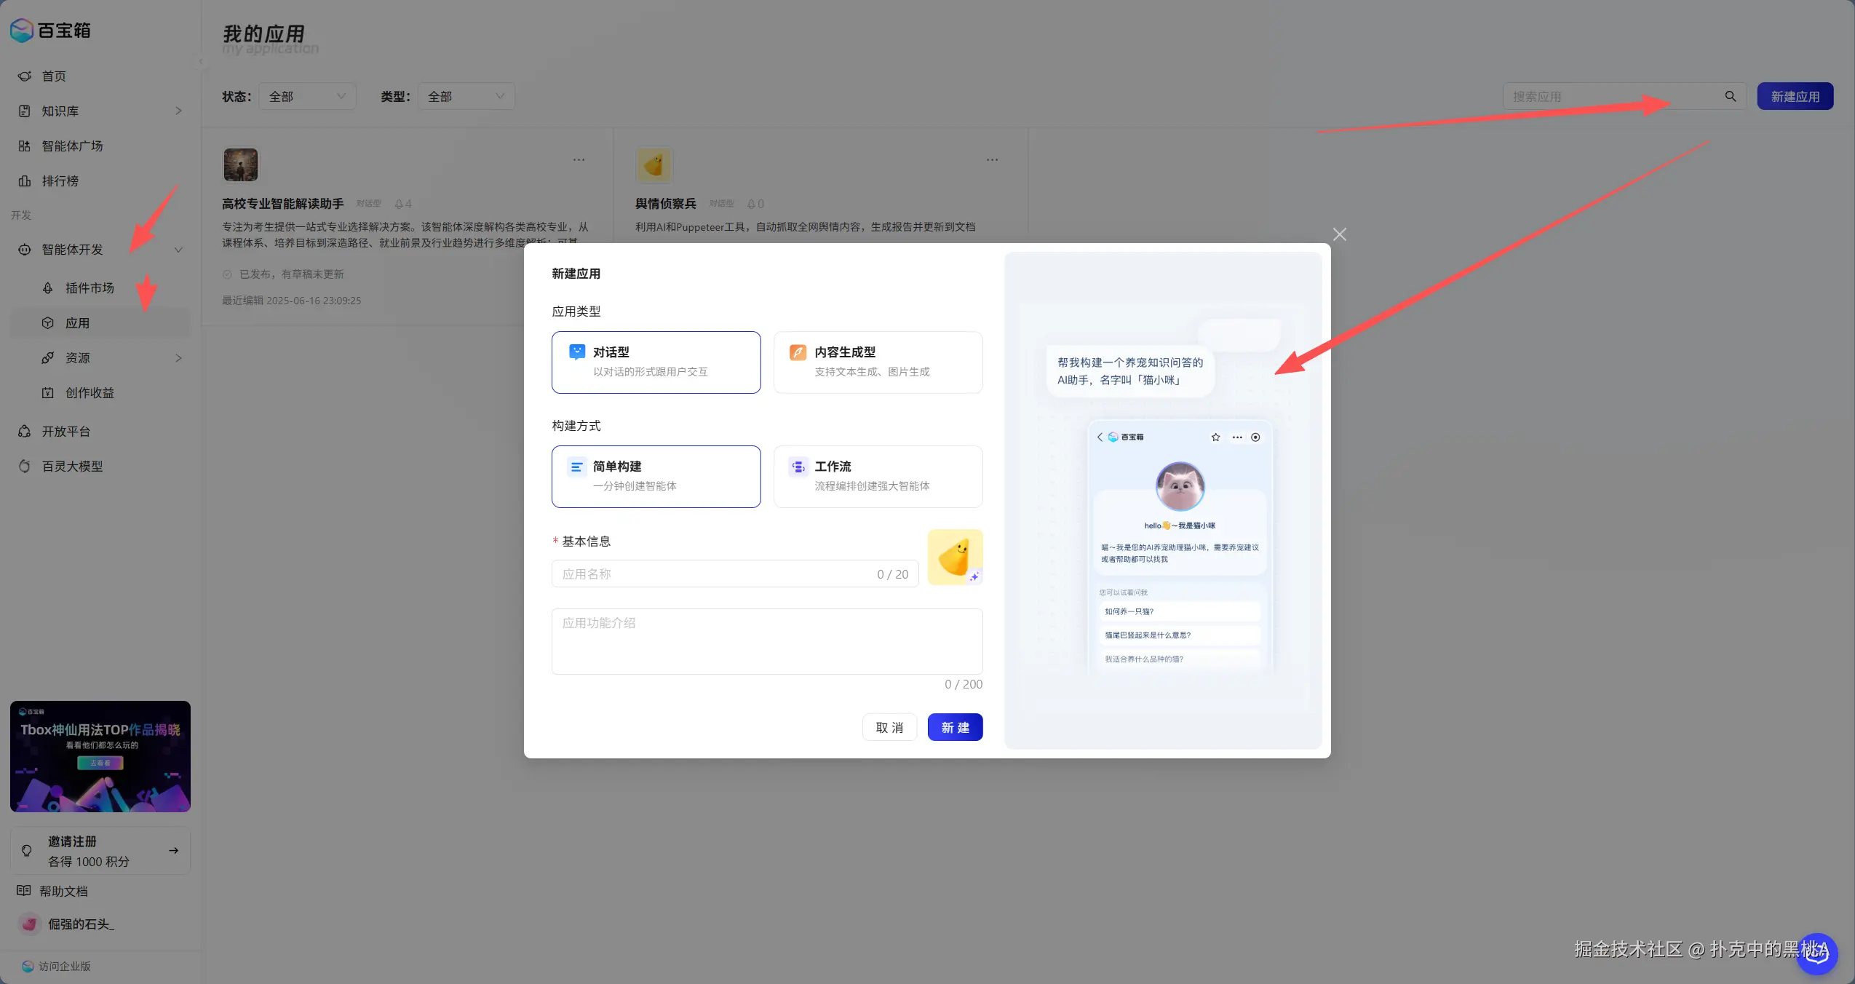Open the 排行榜 ranking icon
The width and height of the screenshot is (1855, 984).
tap(25, 181)
